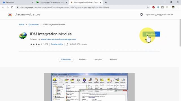The width and height of the screenshot is (181, 101).
Task: Open the 'I do not see IDM extension' tab
Action: [x=52, y=3]
